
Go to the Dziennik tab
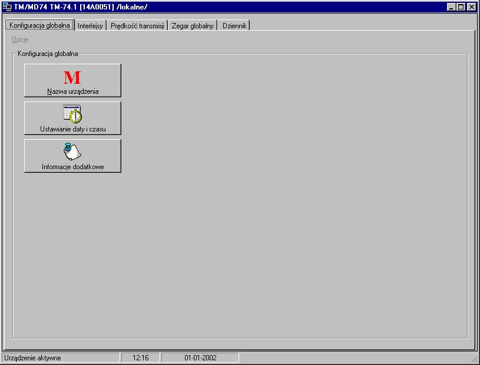234,25
